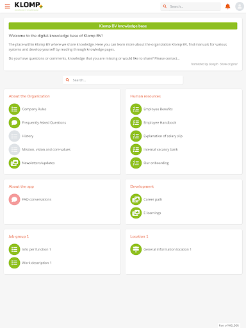Open the Employee Handbook page
This screenshot has width=246, height=328.
[x=160, y=122]
